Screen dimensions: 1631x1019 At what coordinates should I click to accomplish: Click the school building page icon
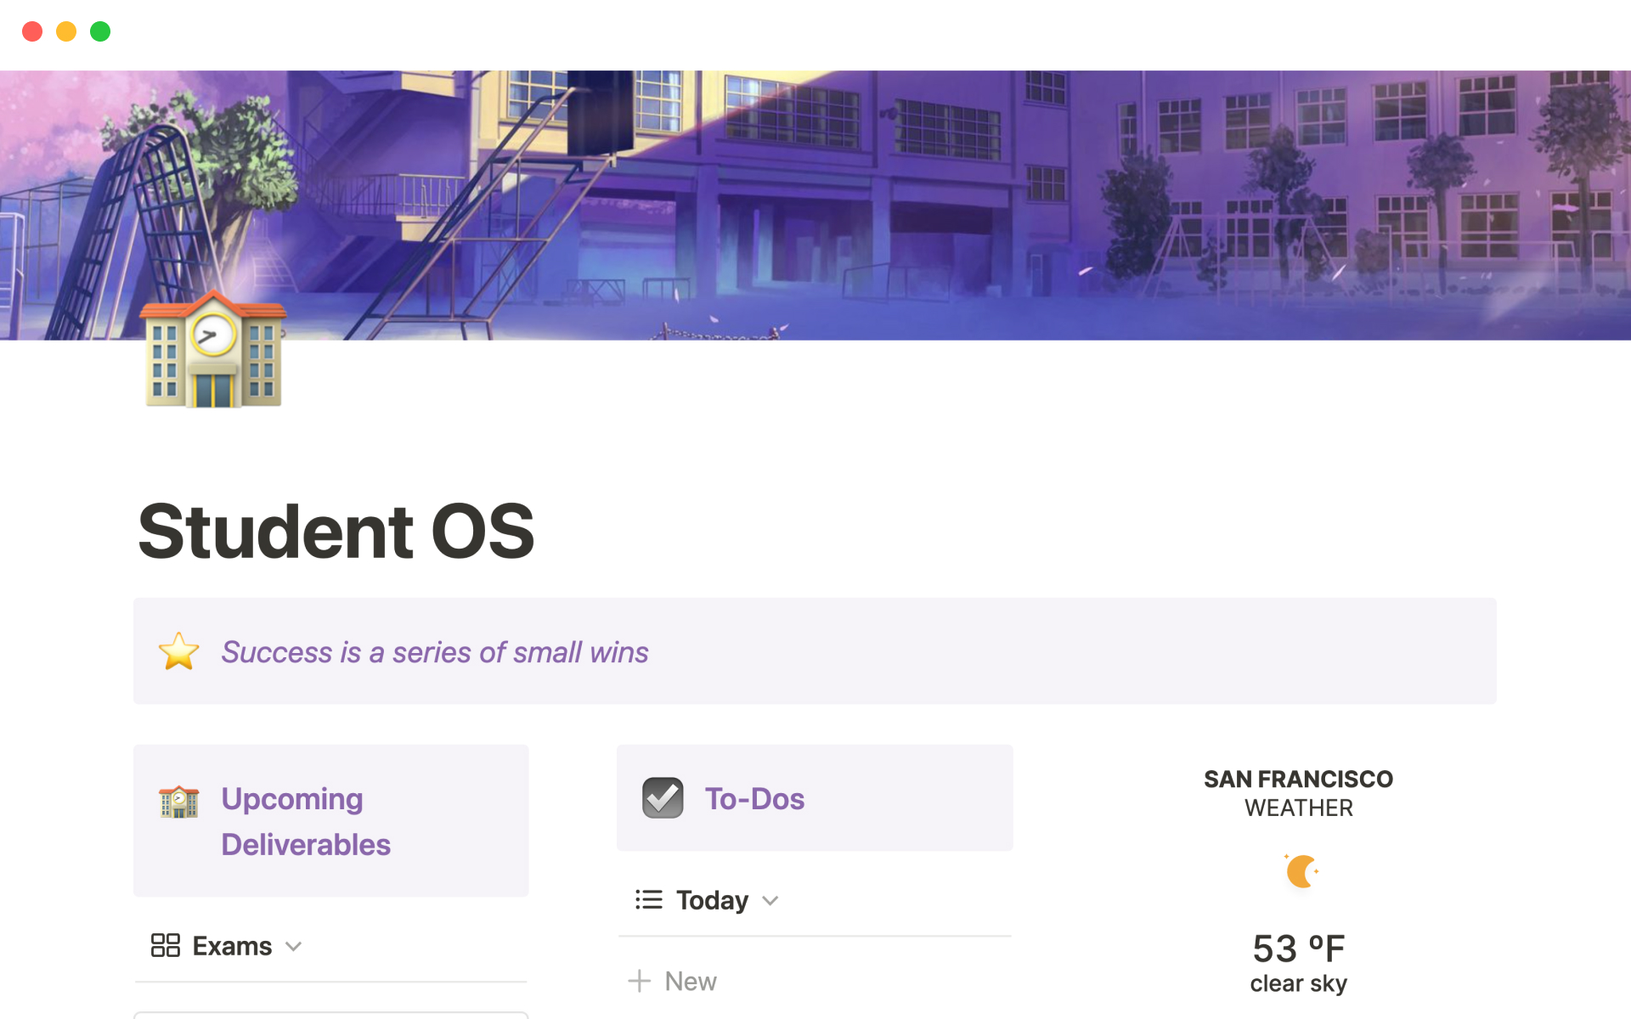coord(213,350)
